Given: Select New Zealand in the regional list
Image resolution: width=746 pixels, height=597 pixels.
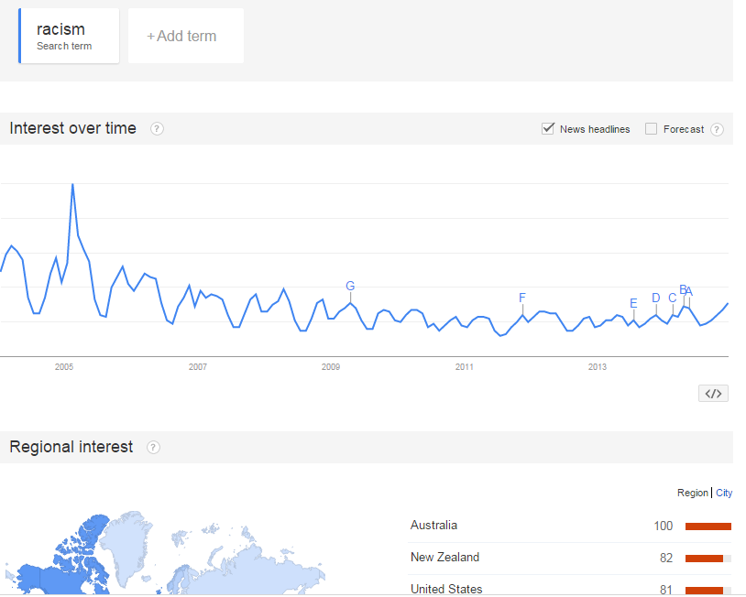Looking at the screenshot, I should (444, 558).
